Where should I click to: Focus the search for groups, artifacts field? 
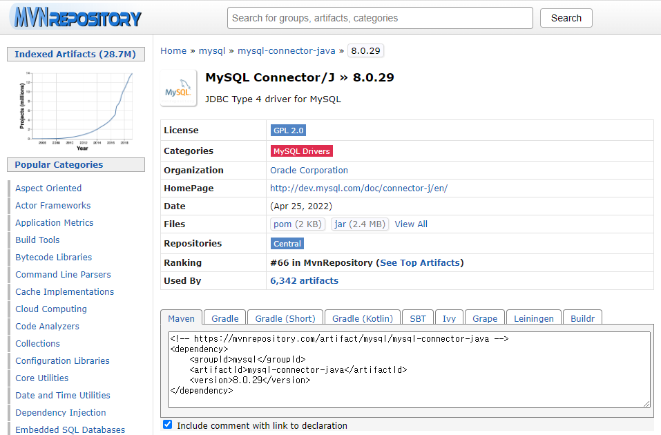coord(380,18)
